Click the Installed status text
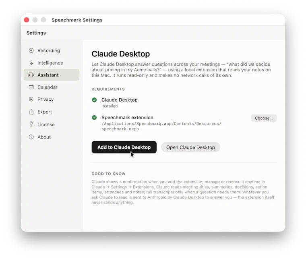The height and width of the screenshot is (259, 306). click(110, 106)
